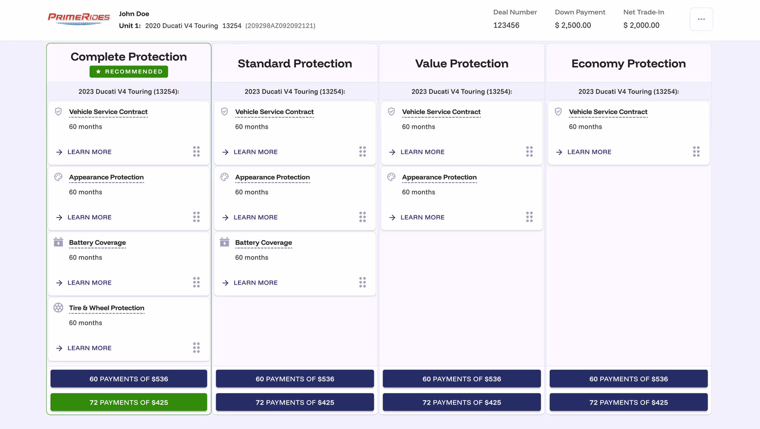The width and height of the screenshot is (760, 429).
Task: Choose 60 payments of $536 under Standard Protection
Action: (294, 378)
